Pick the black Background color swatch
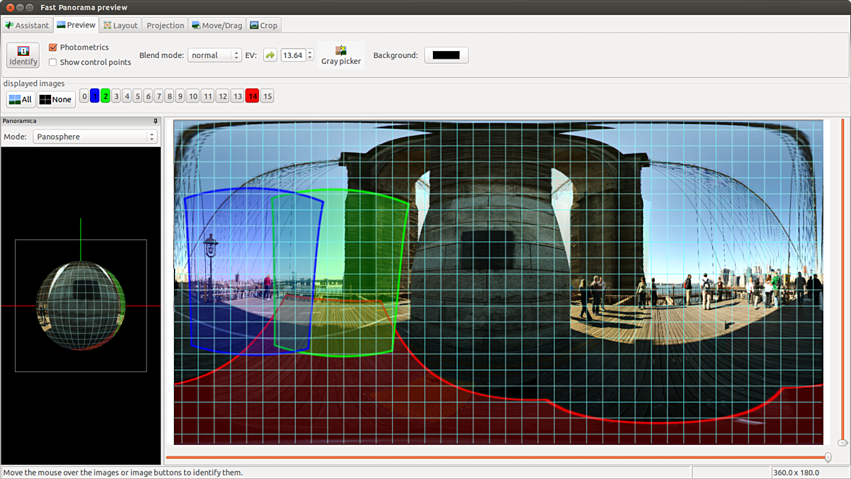The height and width of the screenshot is (479, 851). 446,55
